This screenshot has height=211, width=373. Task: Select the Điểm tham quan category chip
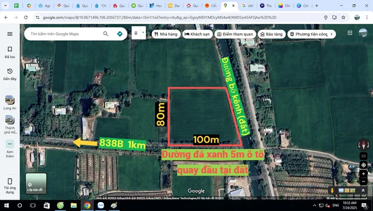click(235, 34)
